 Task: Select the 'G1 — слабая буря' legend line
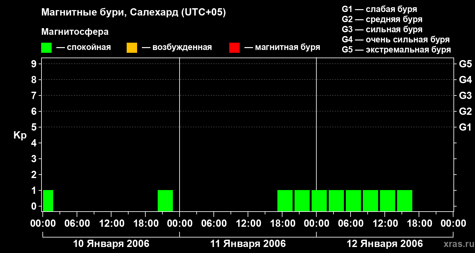(379, 9)
